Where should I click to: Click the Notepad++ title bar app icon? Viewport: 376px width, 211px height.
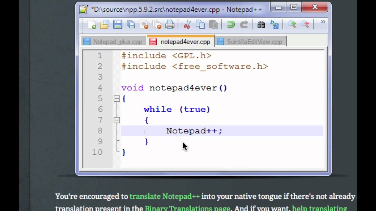pos(84,10)
